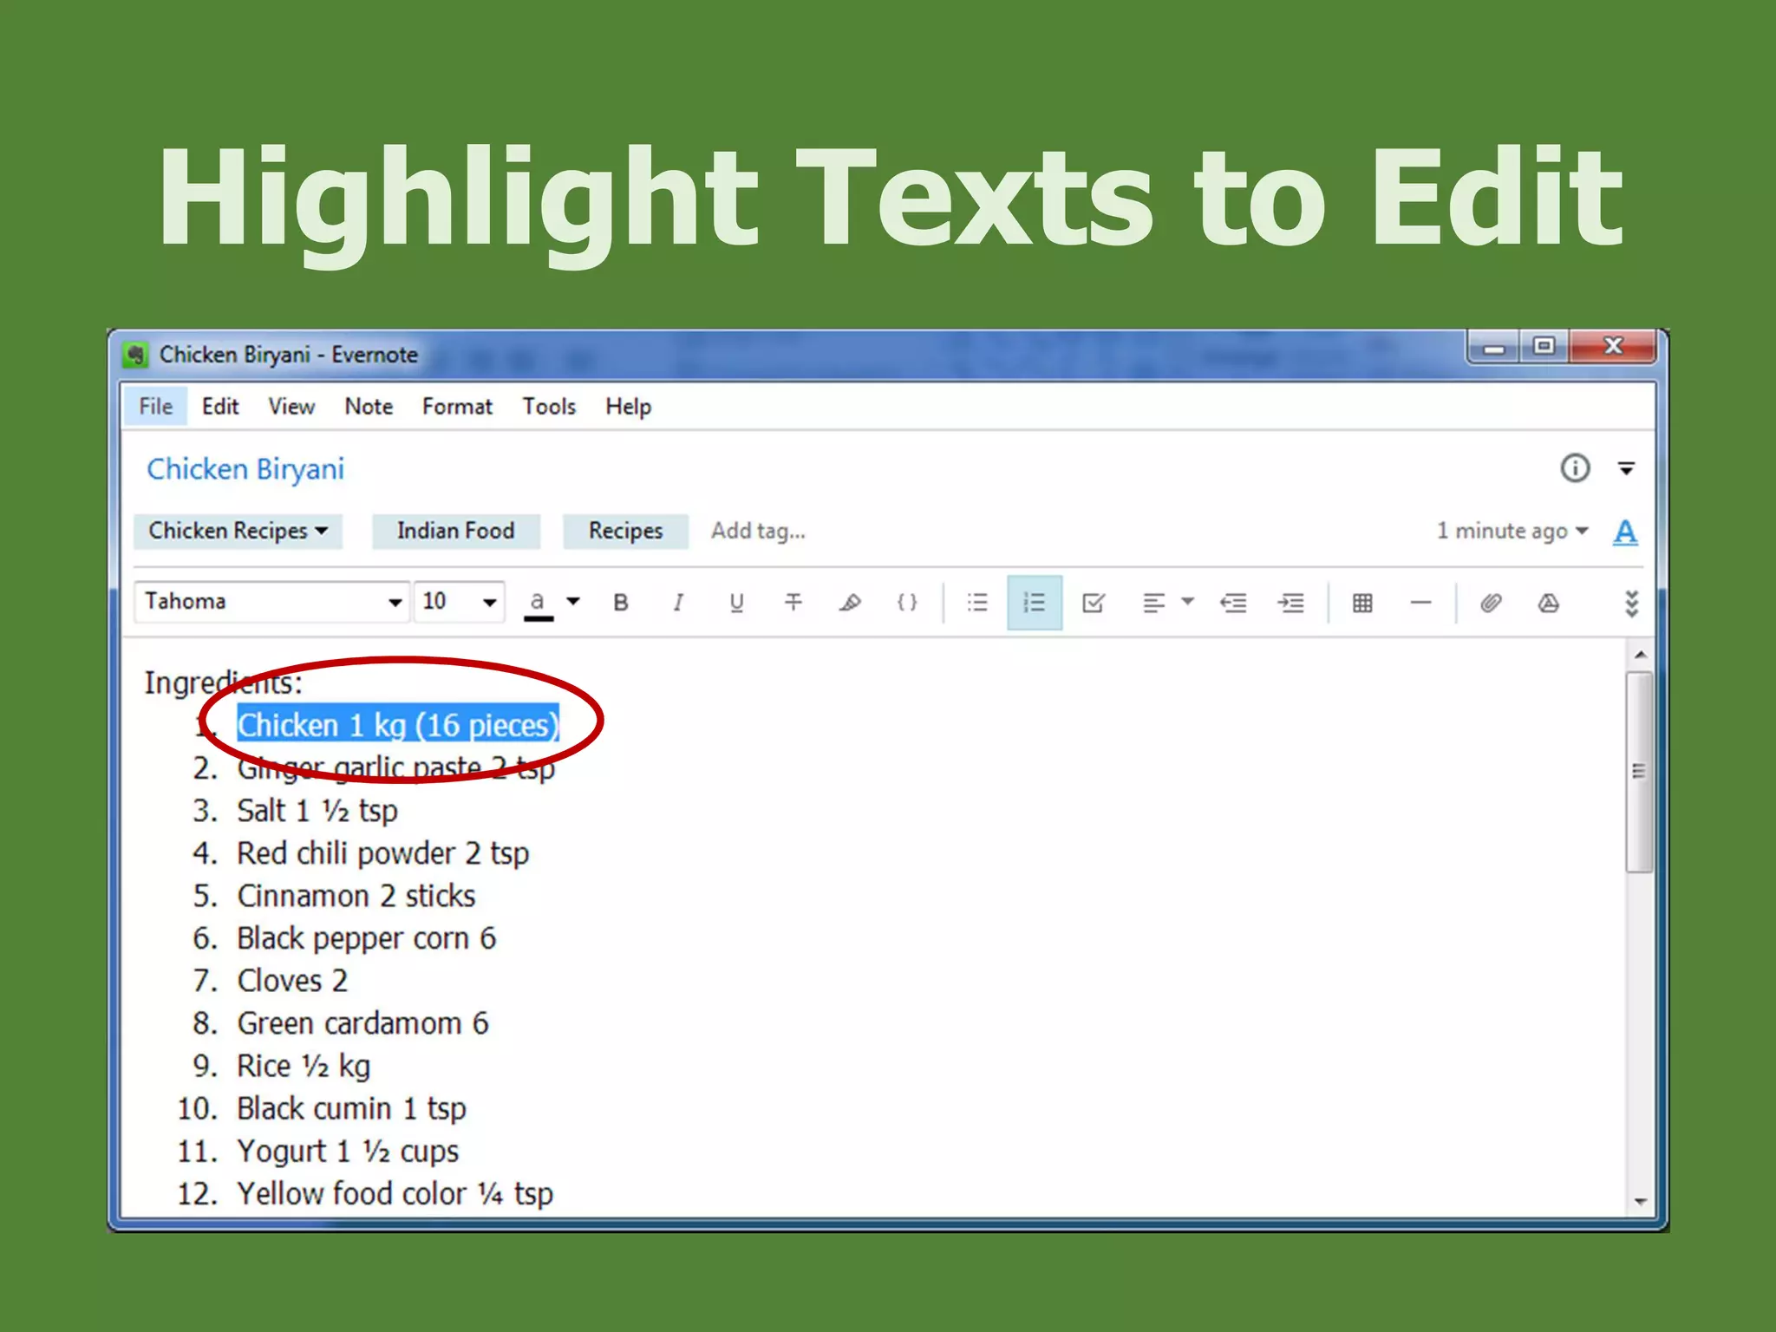The image size is (1776, 1332).
Task: Open the 1 minute ago dropdown
Action: [1512, 531]
